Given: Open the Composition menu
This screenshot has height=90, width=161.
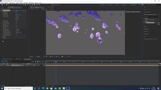Looking at the screenshot, I should click(x=12, y=3).
